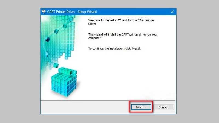The image size is (219, 123).
Task: Click Next to continue the installation
Action: click(x=141, y=107)
